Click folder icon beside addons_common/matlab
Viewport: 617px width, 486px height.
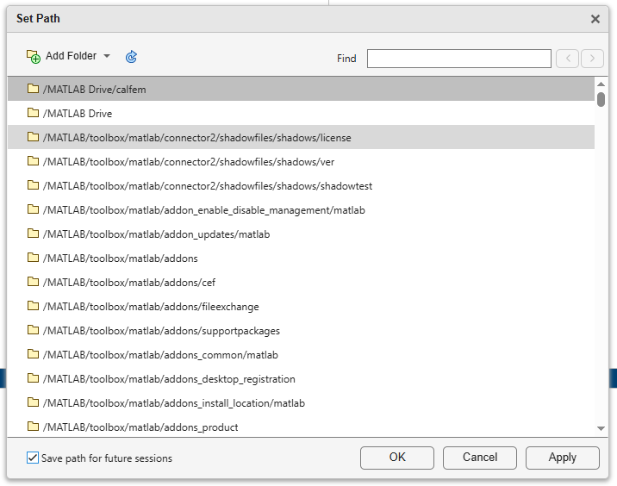[x=33, y=354]
